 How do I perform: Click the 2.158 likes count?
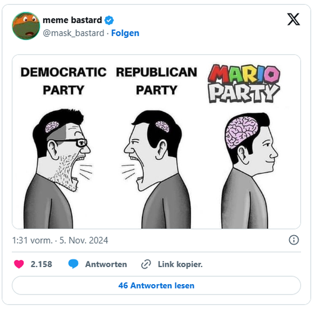point(41,264)
